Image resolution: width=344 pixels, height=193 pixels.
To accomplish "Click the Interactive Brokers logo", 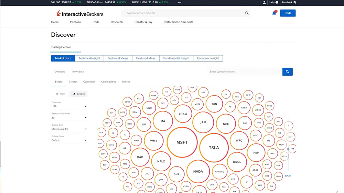I will pos(80,13).
